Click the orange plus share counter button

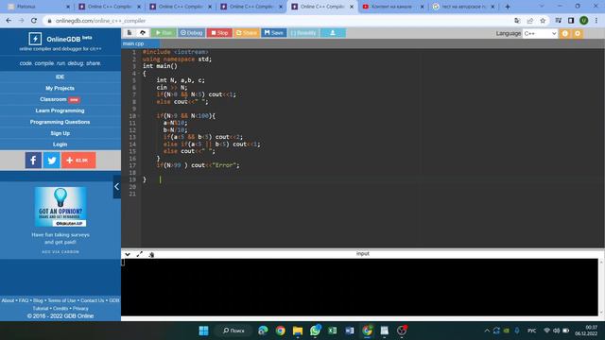(x=78, y=160)
